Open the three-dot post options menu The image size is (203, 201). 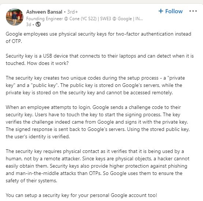click(193, 11)
